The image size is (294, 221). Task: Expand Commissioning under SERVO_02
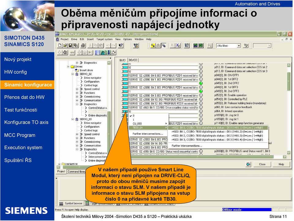pos(77,97)
